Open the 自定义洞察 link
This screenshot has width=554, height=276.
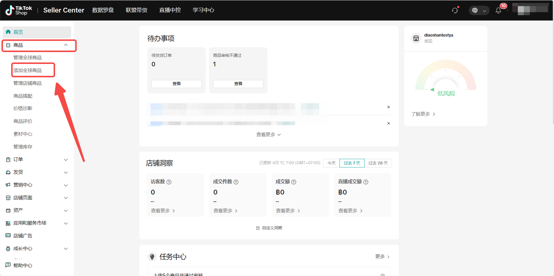[x=272, y=228]
